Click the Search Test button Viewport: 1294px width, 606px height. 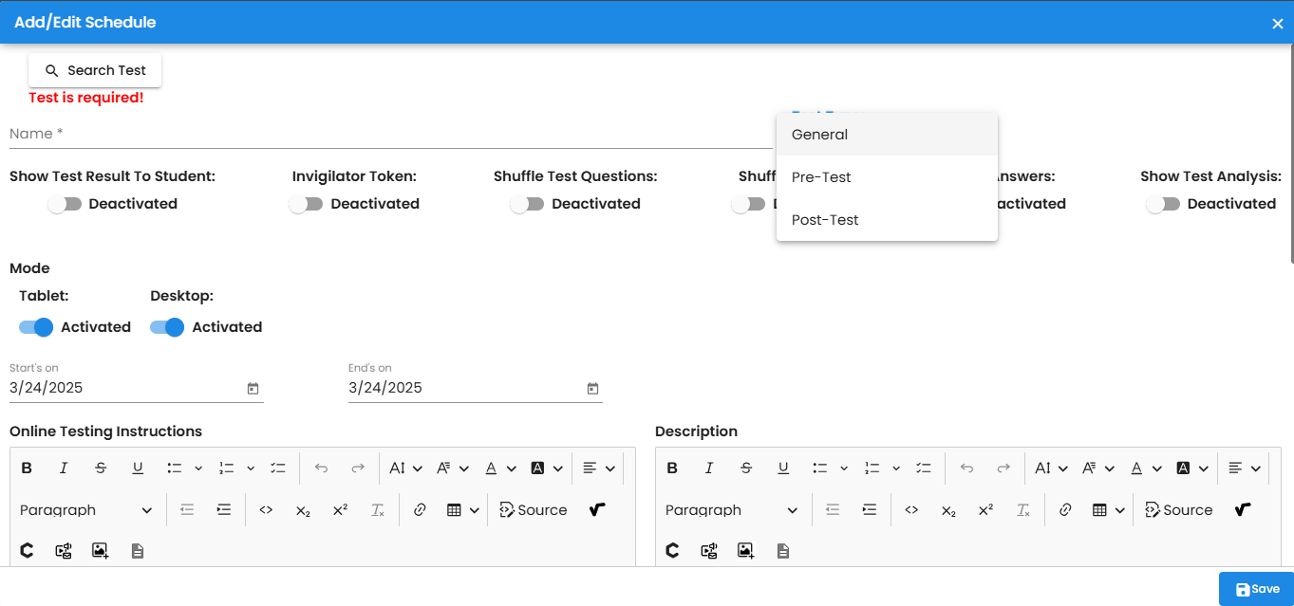95,70
